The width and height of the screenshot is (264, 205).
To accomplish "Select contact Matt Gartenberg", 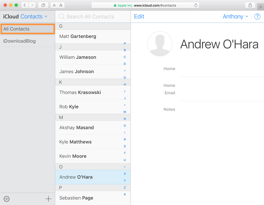I will tap(93, 36).
